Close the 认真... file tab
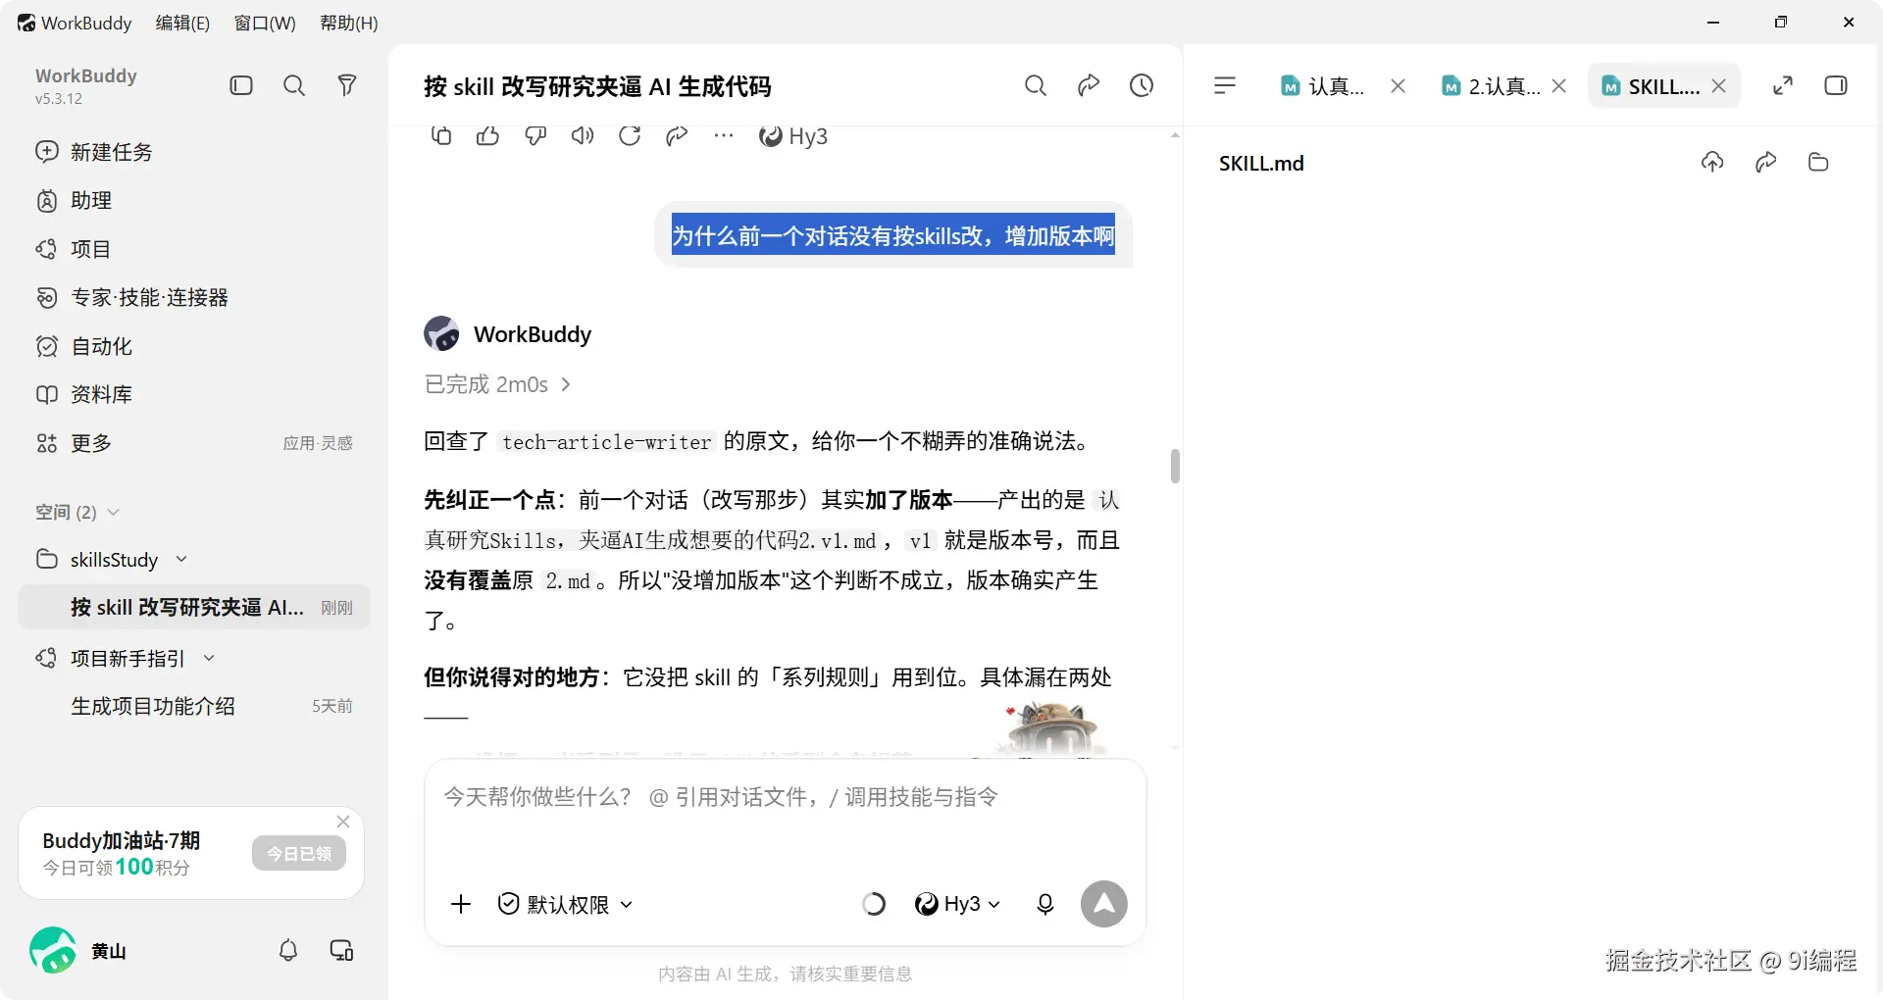The height and width of the screenshot is (1000, 1883). point(1399,86)
